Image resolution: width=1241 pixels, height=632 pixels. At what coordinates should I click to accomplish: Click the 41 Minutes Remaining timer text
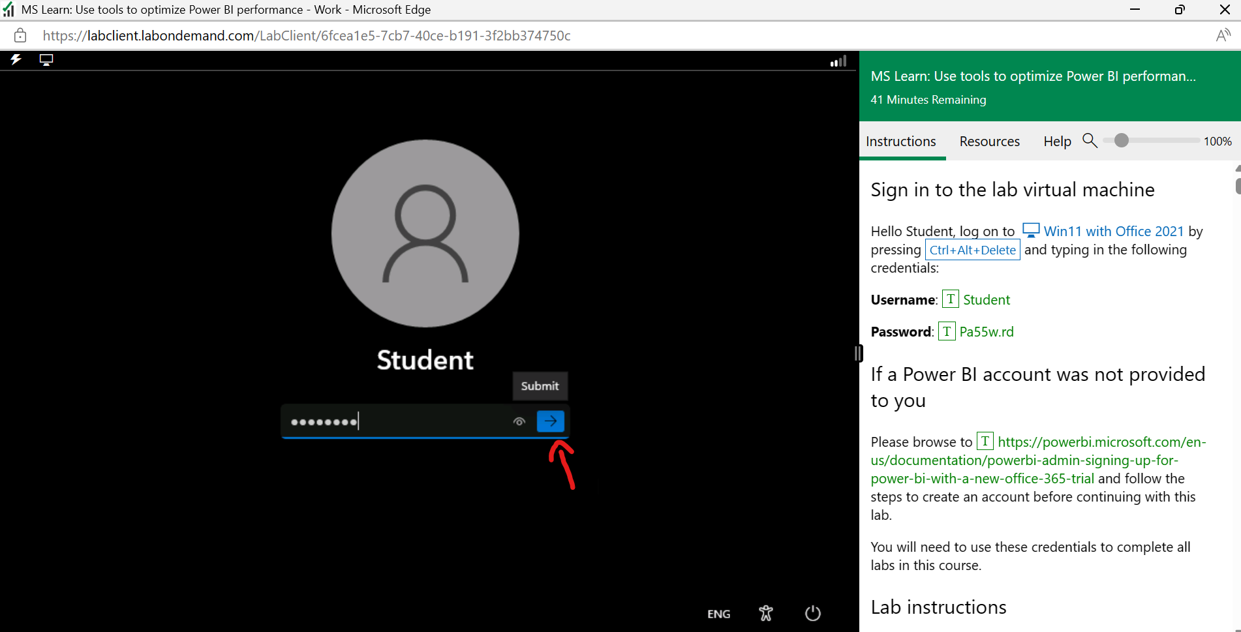(928, 100)
